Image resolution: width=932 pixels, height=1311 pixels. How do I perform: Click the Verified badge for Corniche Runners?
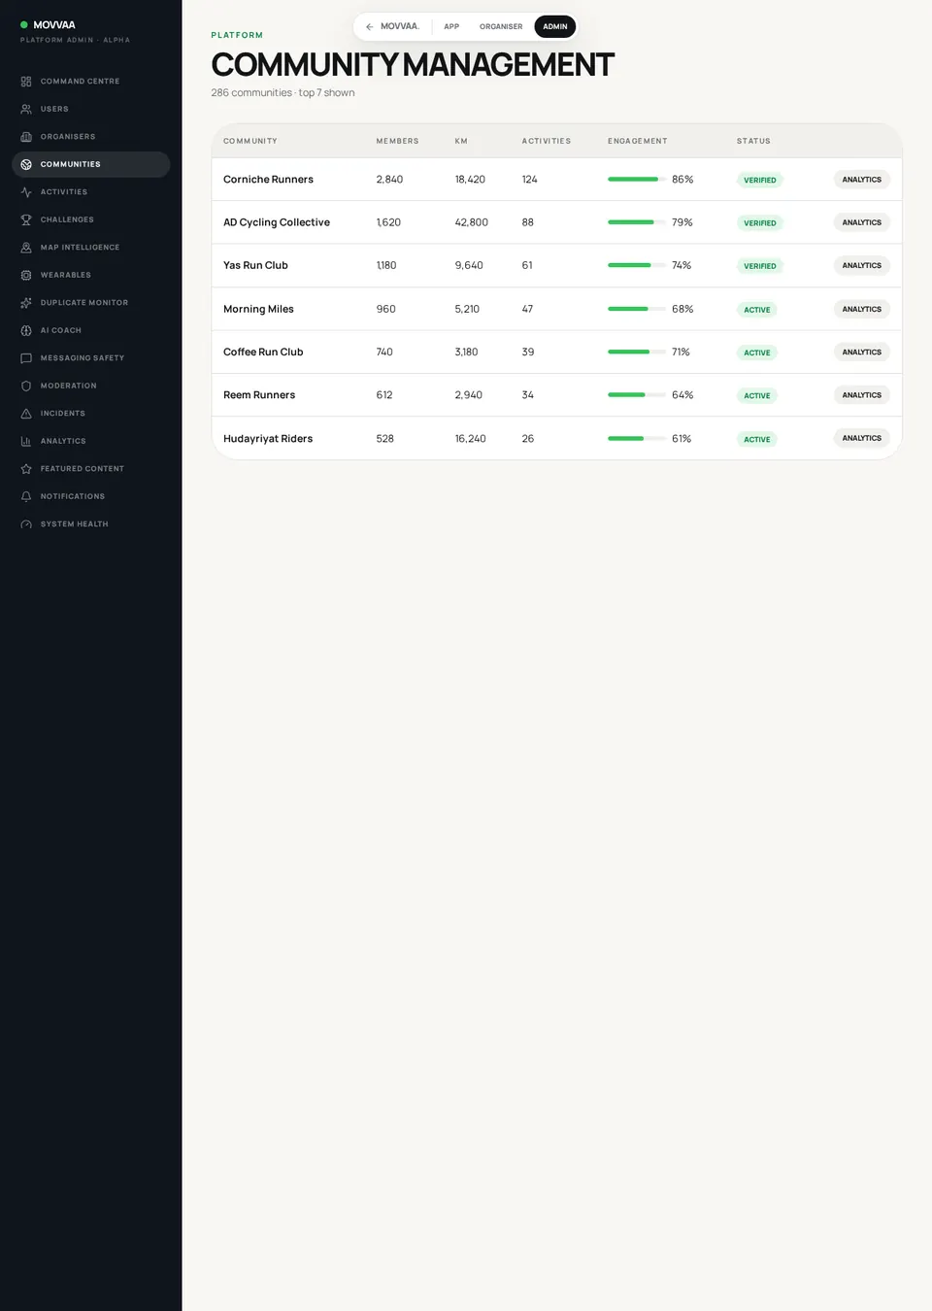tap(760, 180)
